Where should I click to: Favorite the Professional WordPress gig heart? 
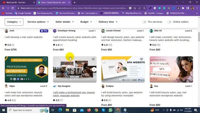tap(45, 59)
